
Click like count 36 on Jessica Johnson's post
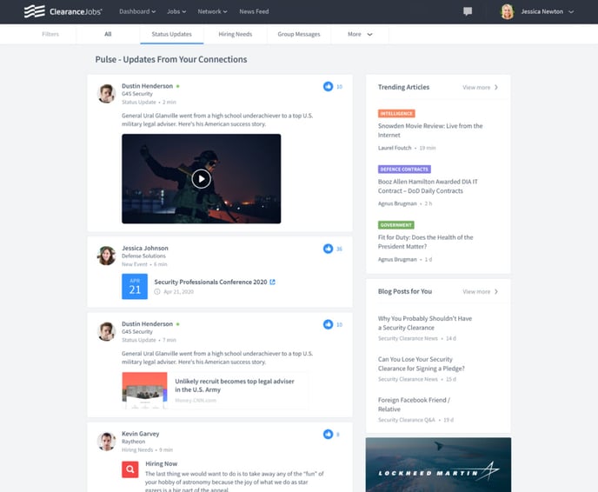click(339, 249)
